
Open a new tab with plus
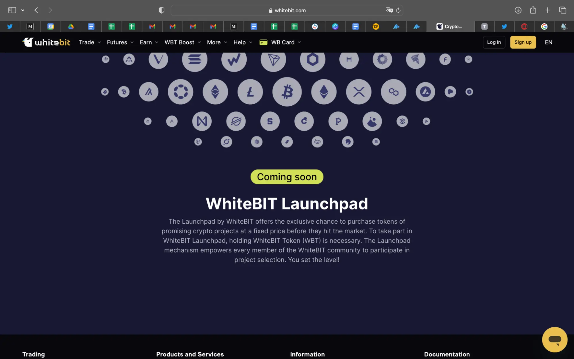548,10
